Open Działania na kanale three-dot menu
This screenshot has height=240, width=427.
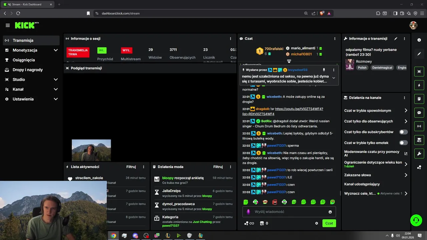coord(404,98)
